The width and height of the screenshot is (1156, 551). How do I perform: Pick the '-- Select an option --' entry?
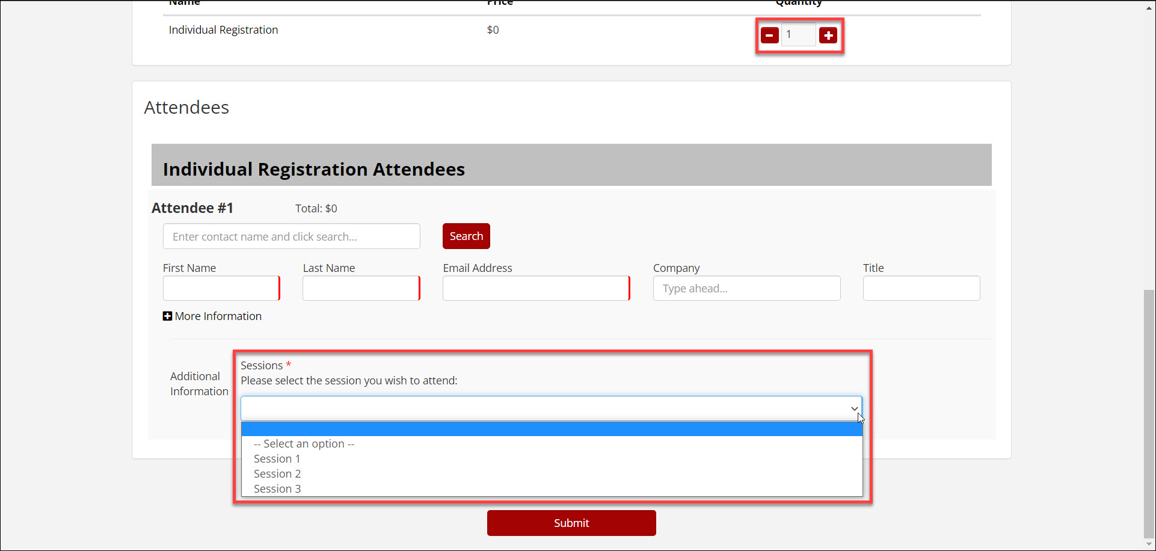[x=304, y=444]
